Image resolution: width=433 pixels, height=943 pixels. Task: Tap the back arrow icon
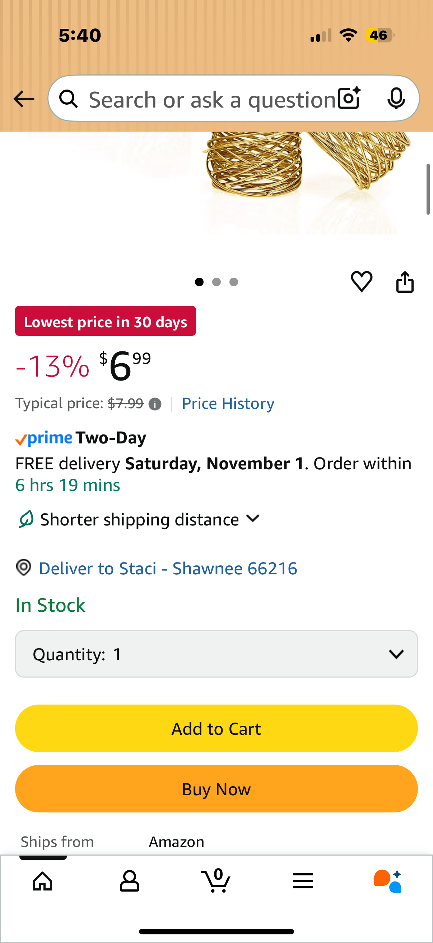pyautogui.click(x=24, y=99)
